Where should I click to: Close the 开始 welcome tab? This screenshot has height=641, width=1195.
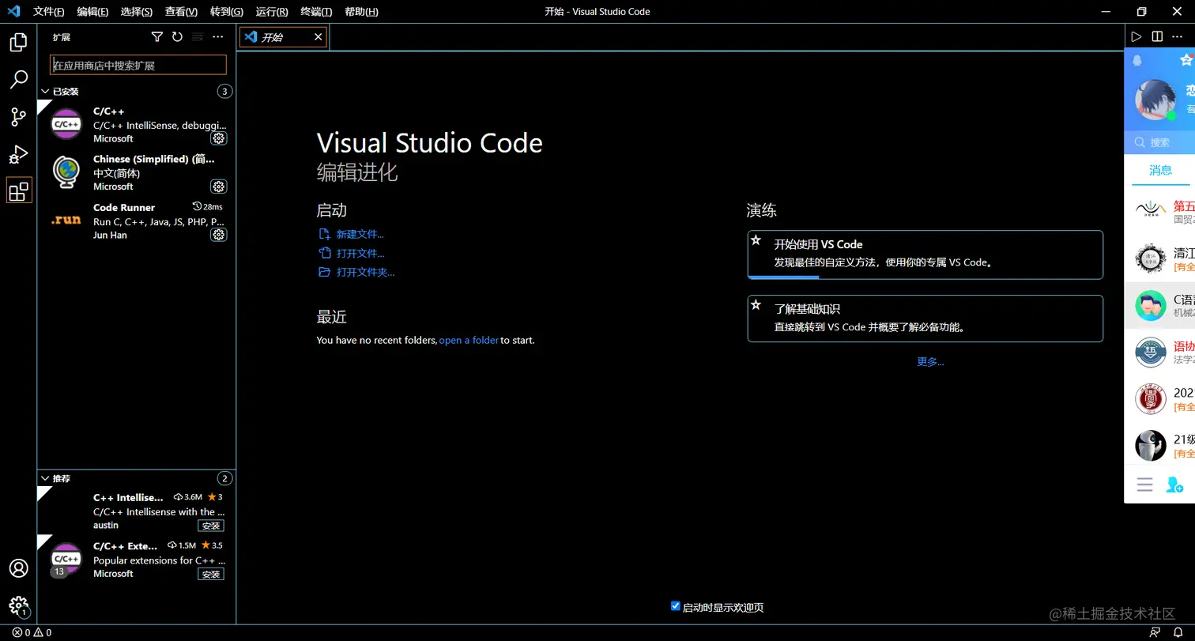click(x=319, y=37)
